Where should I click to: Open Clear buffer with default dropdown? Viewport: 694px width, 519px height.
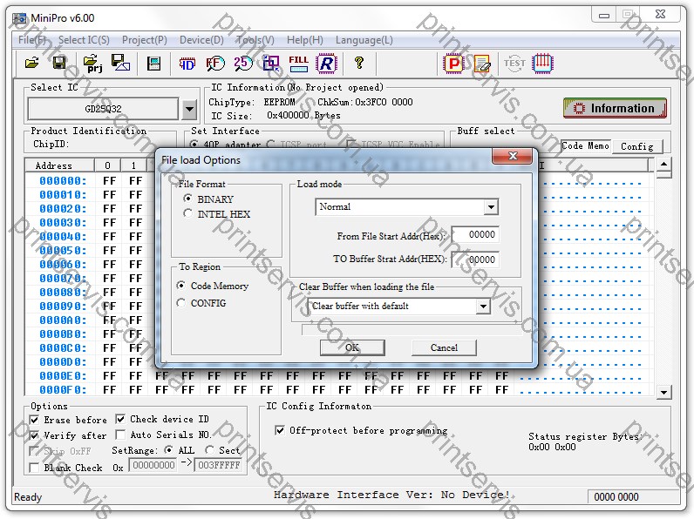point(483,306)
